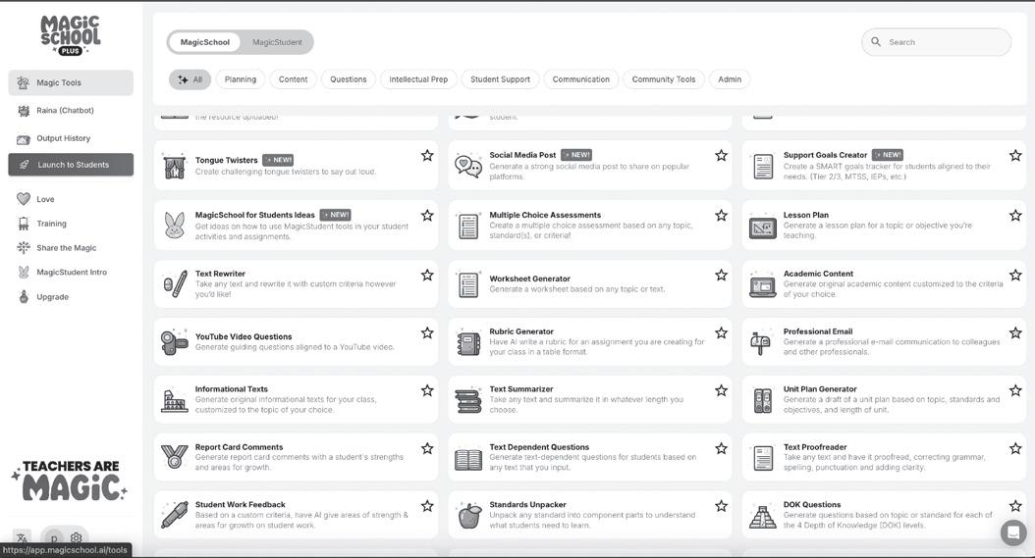Image resolution: width=1035 pixels, height=558 pixels.
Task: Open the Rubric Generator tool title
Action: pyautogui.click(x=521, y=331)
